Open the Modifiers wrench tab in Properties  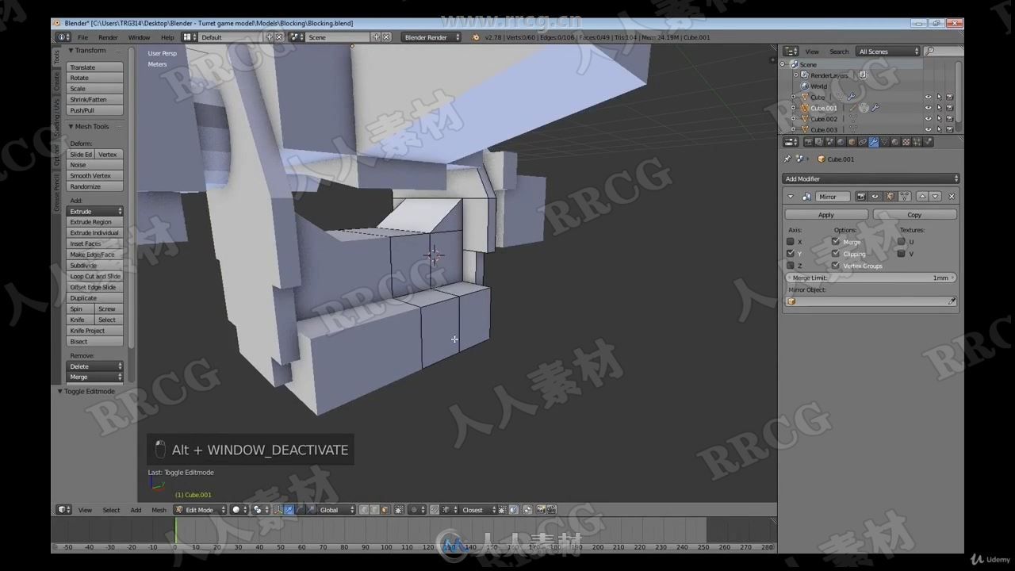click(x=874, y=142)
